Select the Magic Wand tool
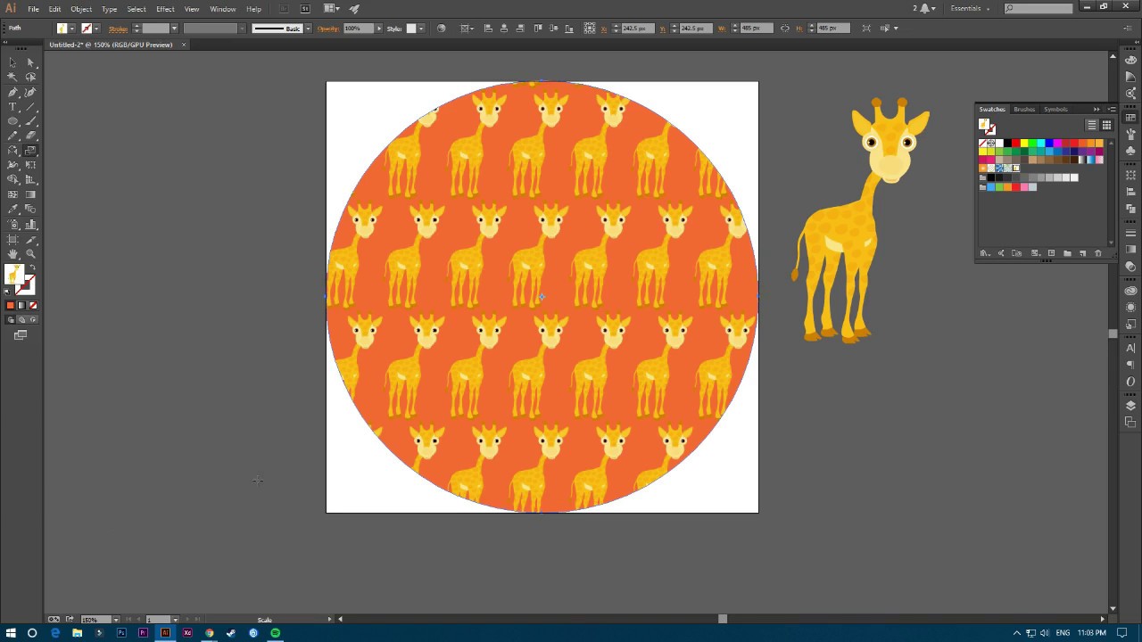 [x=12, y=77]
